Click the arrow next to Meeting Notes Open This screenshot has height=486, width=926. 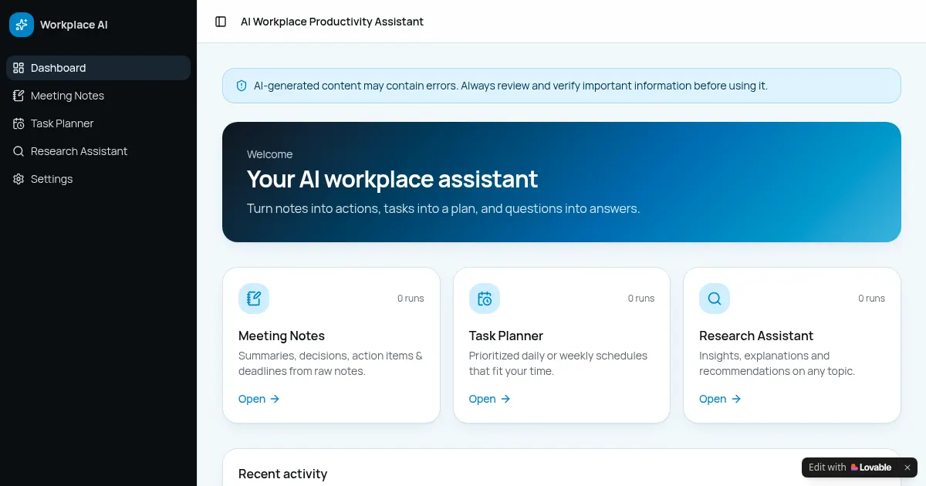[x=275, y=399]
